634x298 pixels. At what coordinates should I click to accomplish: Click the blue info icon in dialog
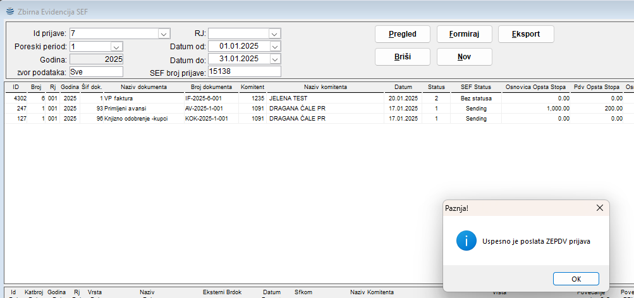click(466, 241)
